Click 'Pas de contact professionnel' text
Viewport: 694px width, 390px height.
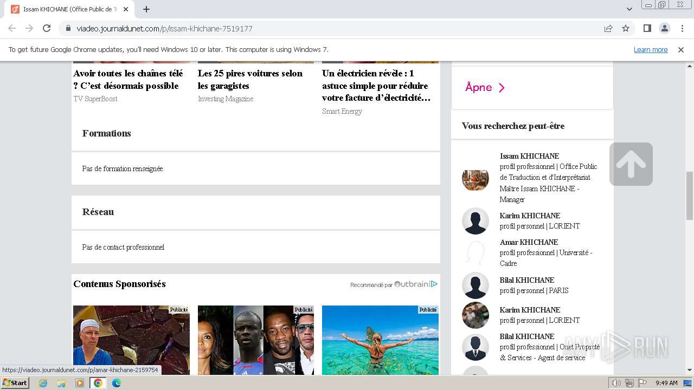[123, 247]
